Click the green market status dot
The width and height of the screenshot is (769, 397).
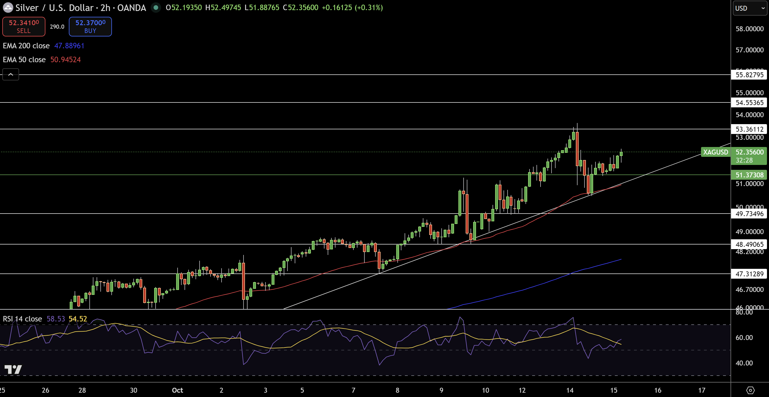pos(156,8)
